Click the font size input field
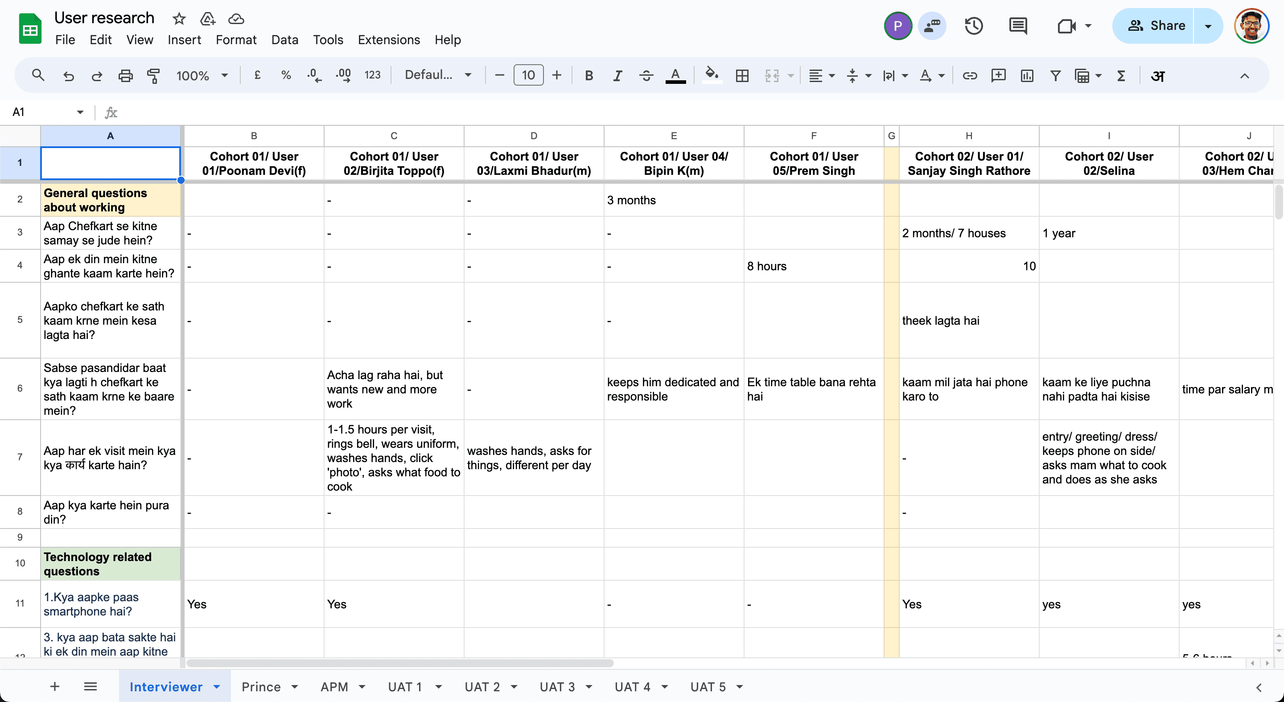Image resolution: width=1284 pixels, height=702 pixels. tap(528, 75)
